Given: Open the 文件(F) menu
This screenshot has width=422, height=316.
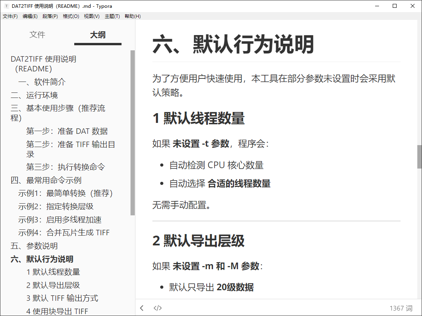Looking at the screenshot, I should 10,16.
